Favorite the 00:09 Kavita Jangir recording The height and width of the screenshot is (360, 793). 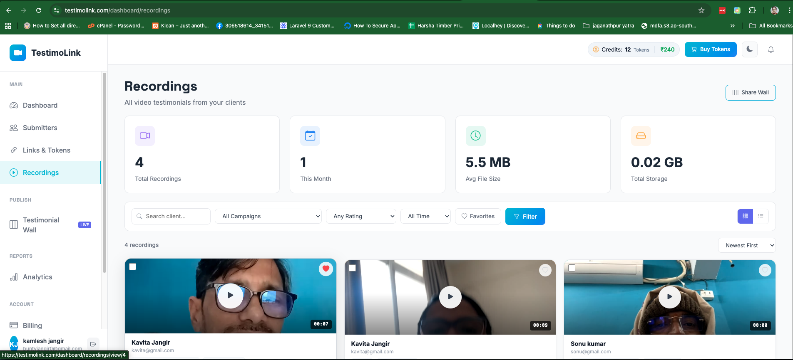point(545,270)
